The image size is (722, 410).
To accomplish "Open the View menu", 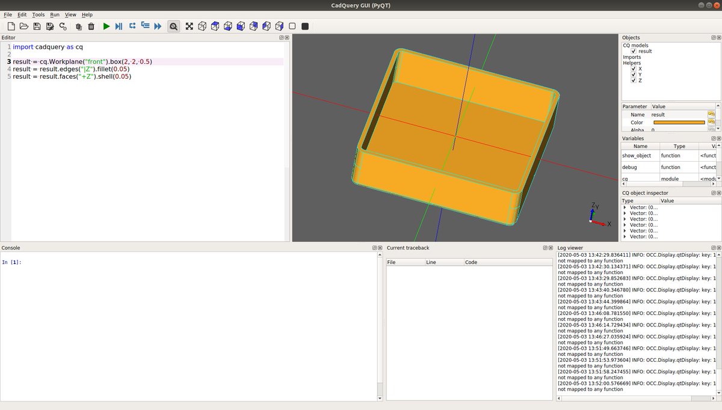I will (x=70, y=14).
